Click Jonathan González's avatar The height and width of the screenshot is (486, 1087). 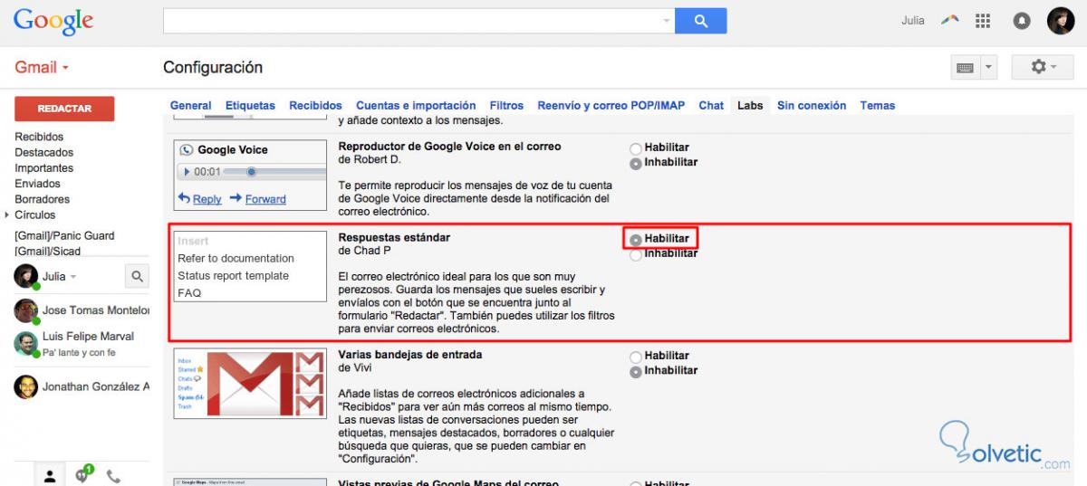tap(25, 386)
